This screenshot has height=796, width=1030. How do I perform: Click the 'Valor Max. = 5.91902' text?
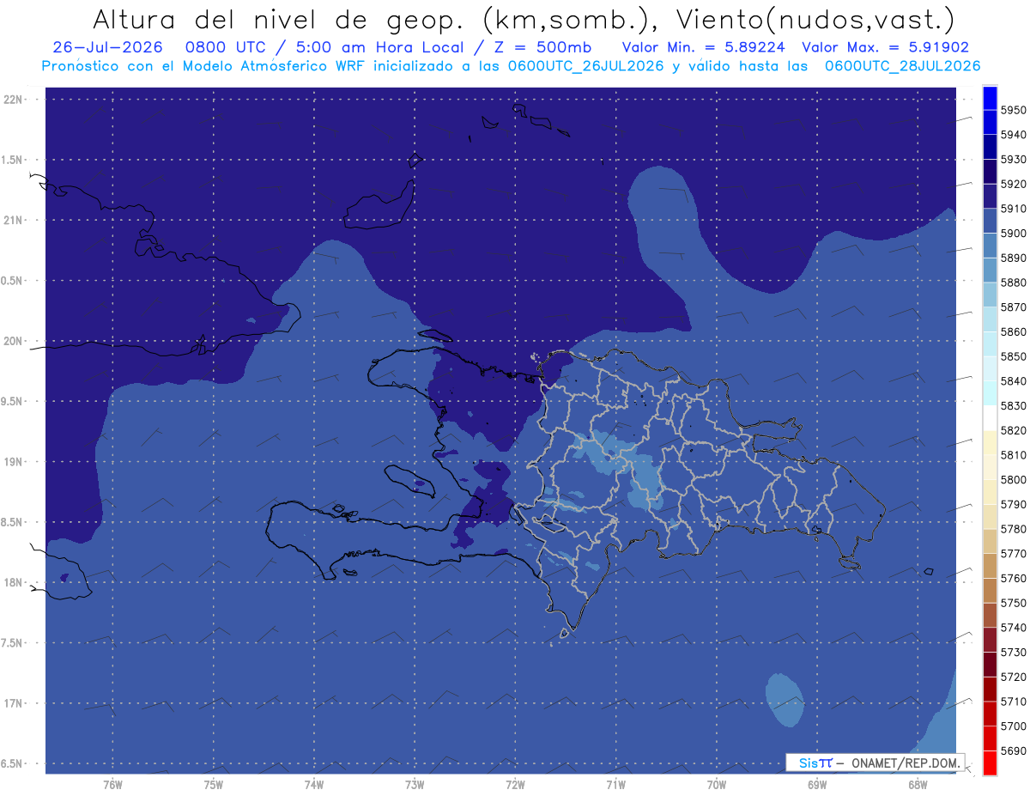pos(885,47)
